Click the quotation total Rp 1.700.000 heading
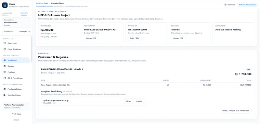260x124 pixels. pos(243,74)
